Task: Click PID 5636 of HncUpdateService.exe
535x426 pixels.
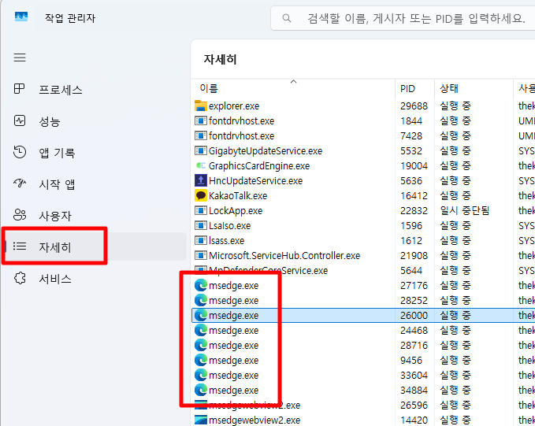Action: pos(411,180)
